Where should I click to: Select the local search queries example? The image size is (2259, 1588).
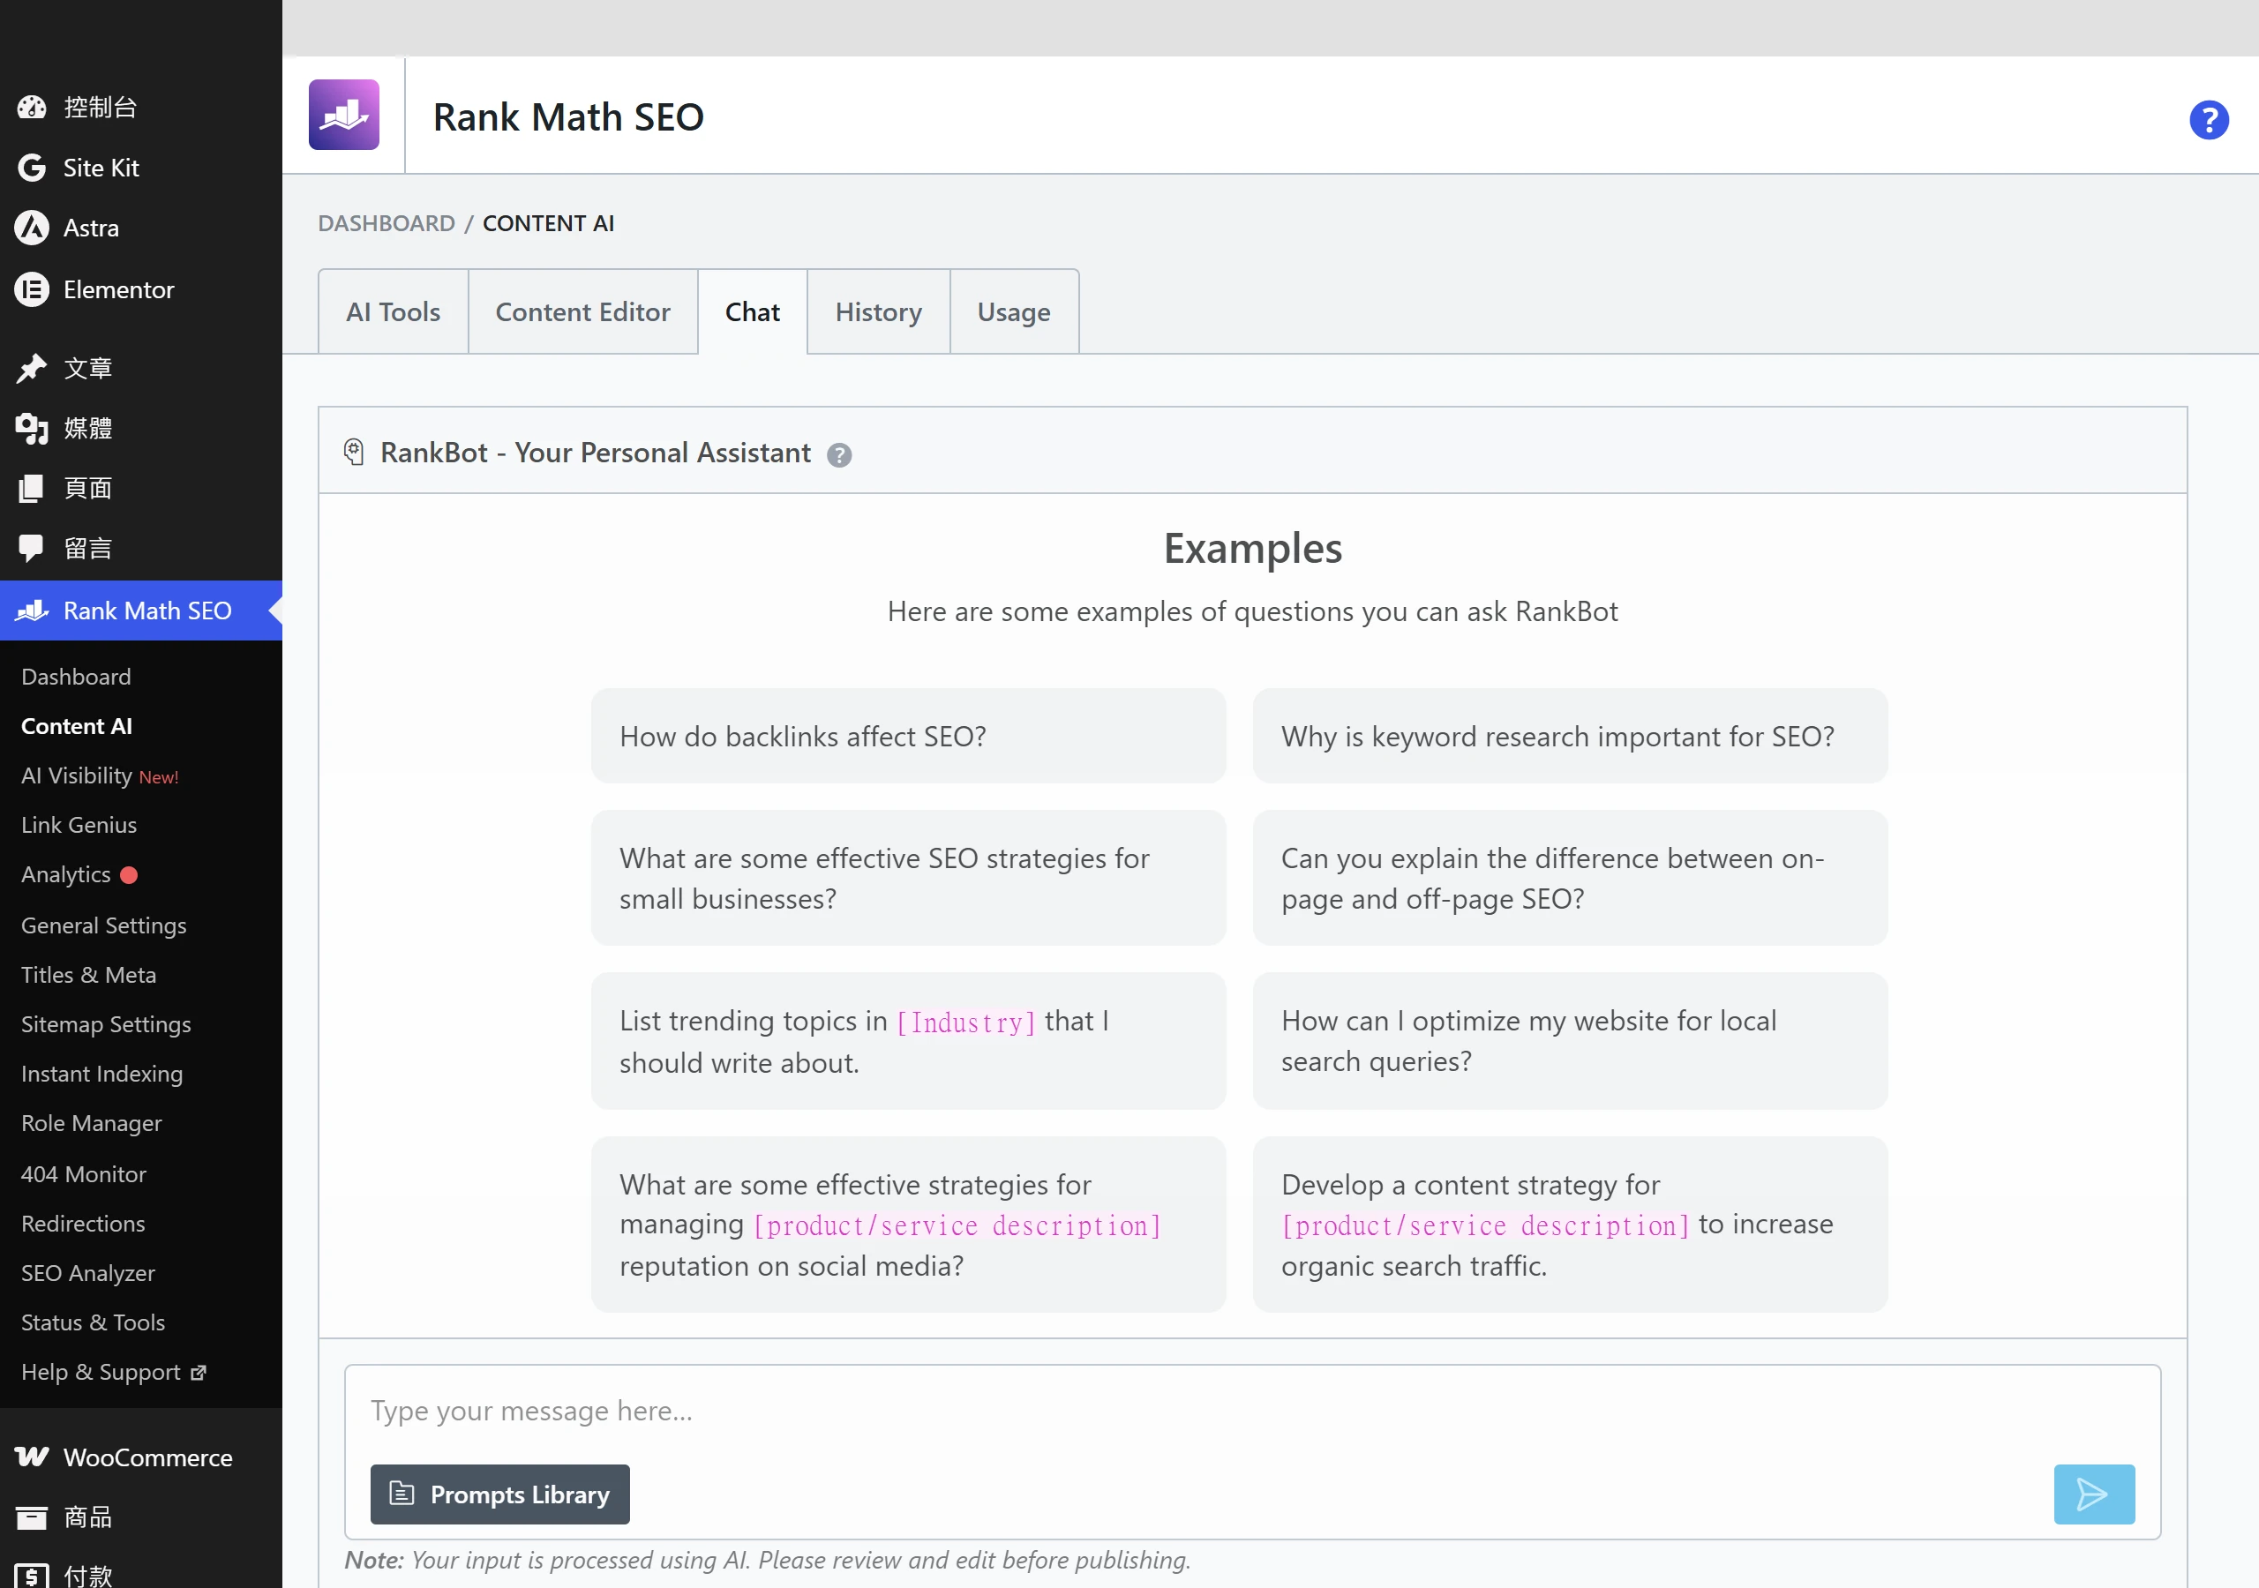coord(1569,1041)
